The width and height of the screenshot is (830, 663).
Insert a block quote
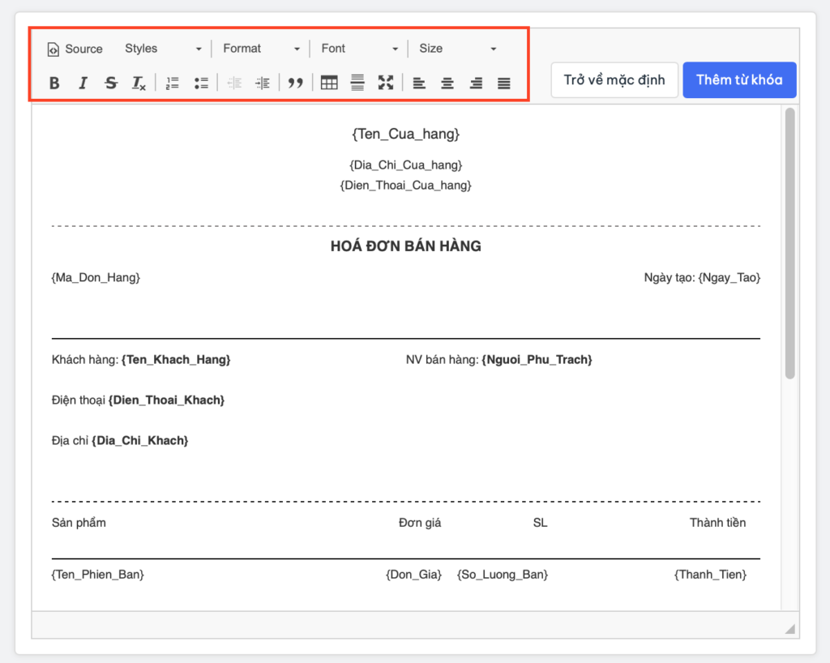pos(296,83)
